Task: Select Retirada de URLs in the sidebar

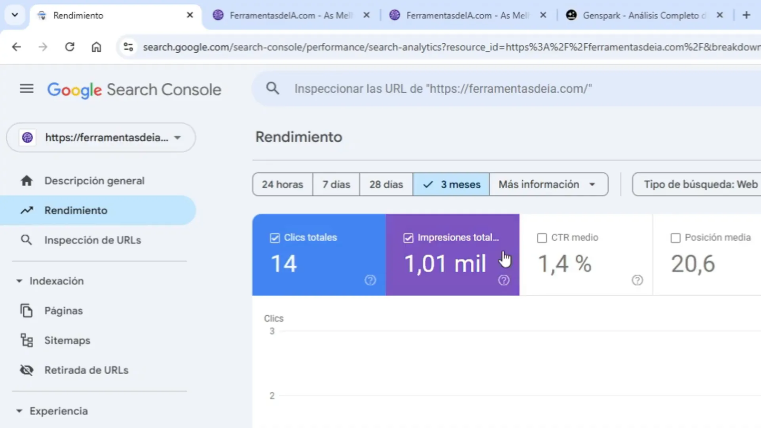Action: coord(86,370)
